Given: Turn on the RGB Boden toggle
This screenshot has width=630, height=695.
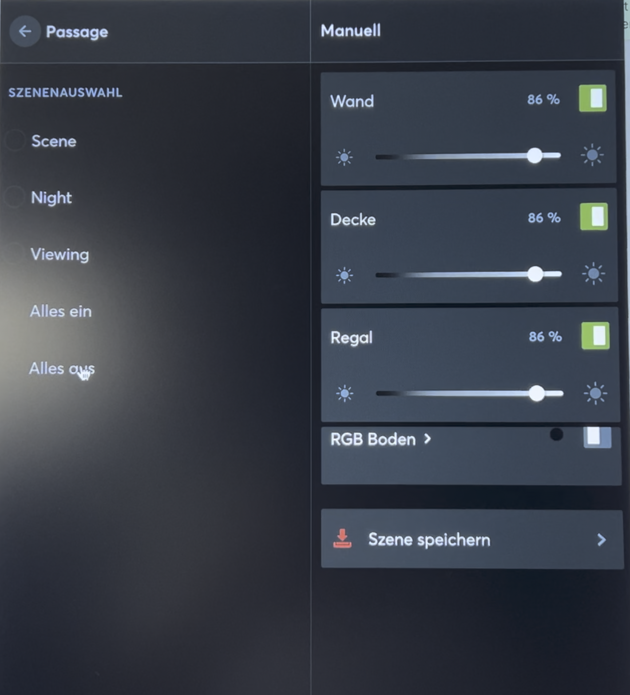Looking at the screenshot, I should click(x=597, y=437).
